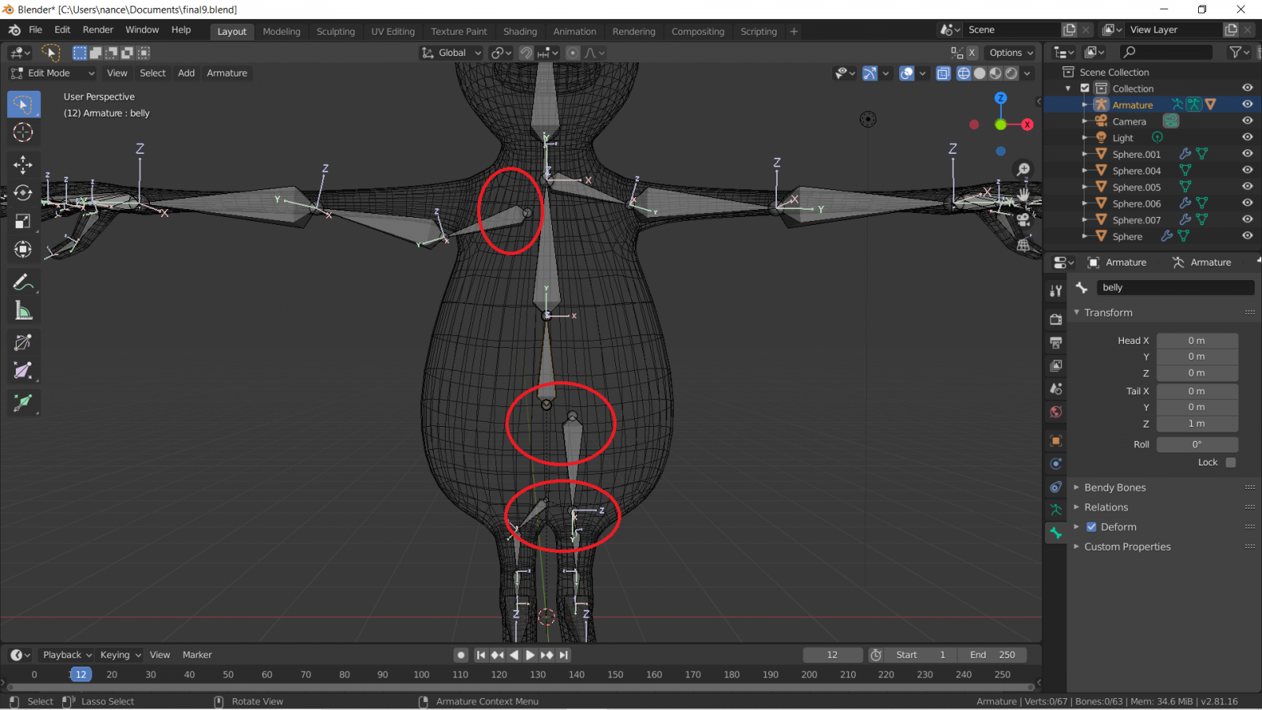The width and height of the screenshot is (1262, 710).
Task: Open the Render menu
Action: (98, 29)
